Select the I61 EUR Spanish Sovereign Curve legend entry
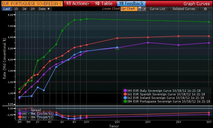The height and width of the screenshot is (128, 213). click(164, 94)
